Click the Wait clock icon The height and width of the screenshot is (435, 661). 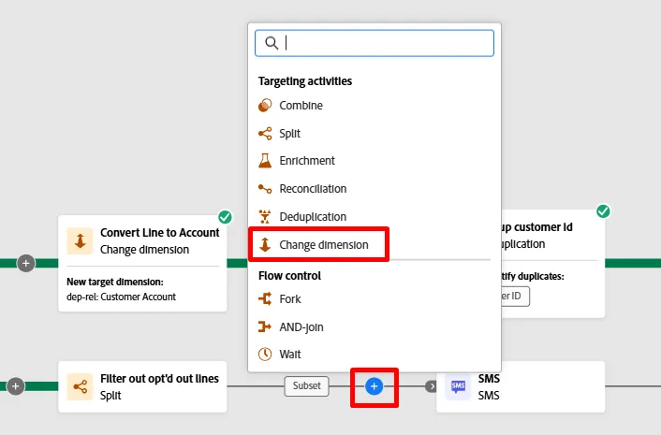[x=265, y=355]
